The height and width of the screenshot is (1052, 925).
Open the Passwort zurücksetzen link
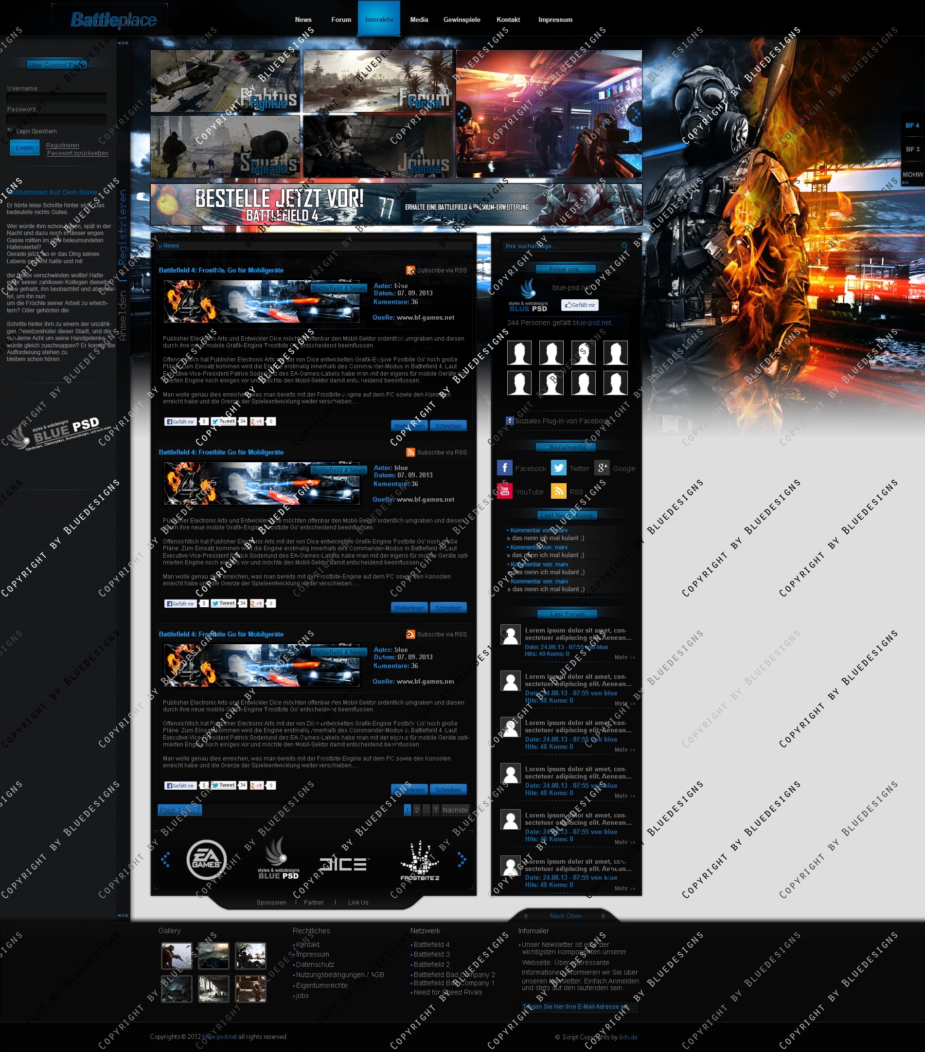(x=77, y=153)
